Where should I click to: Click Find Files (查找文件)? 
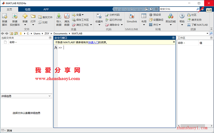(x=45, y=17)
